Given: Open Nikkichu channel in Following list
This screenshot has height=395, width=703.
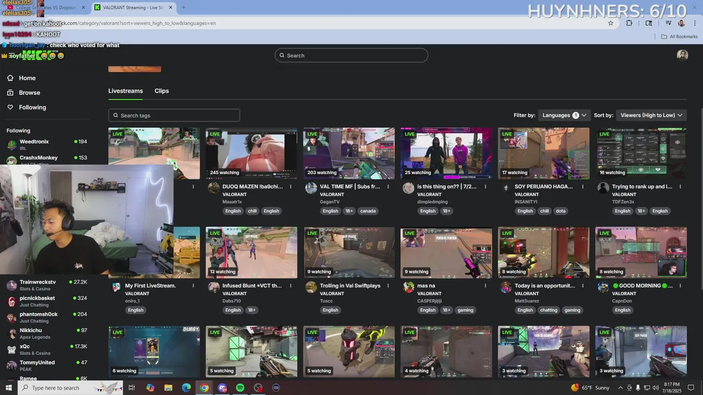Looking at the screenshot, I should (x=47, y=334).
